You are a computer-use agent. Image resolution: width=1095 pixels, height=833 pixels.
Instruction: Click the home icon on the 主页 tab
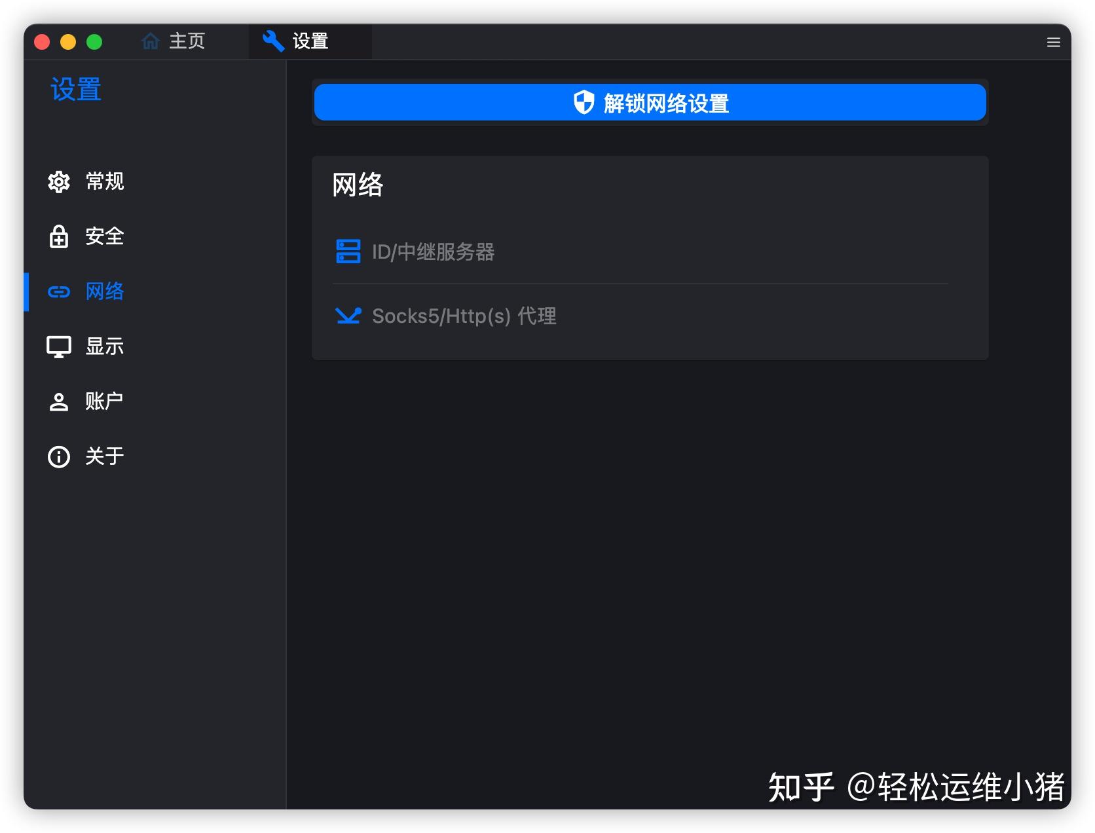[x=150, y=41]
